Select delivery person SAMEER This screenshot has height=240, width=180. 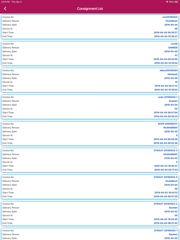[x=173, y=47]
